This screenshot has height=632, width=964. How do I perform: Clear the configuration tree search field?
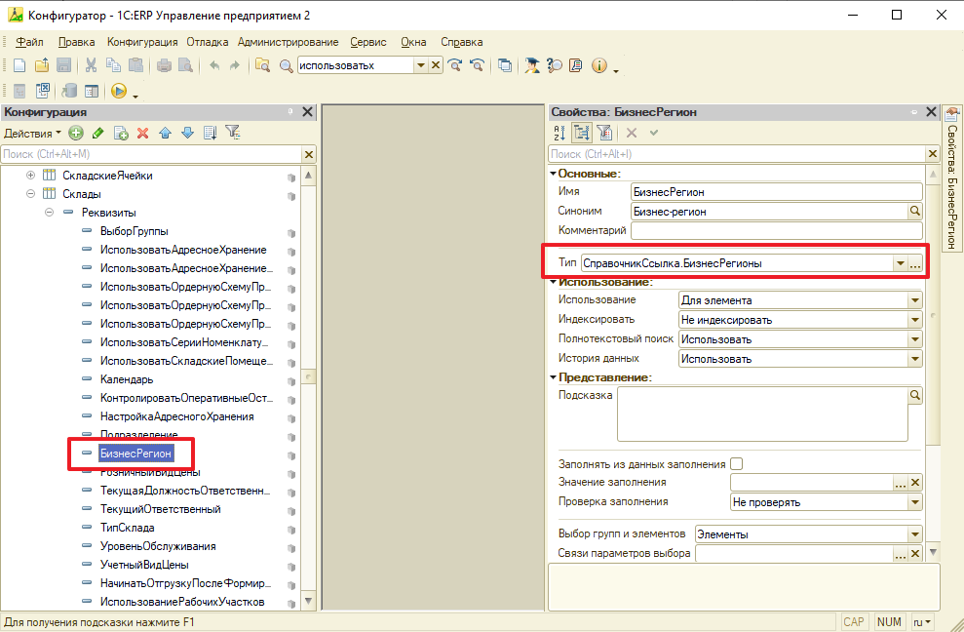[x=309, y=154]
